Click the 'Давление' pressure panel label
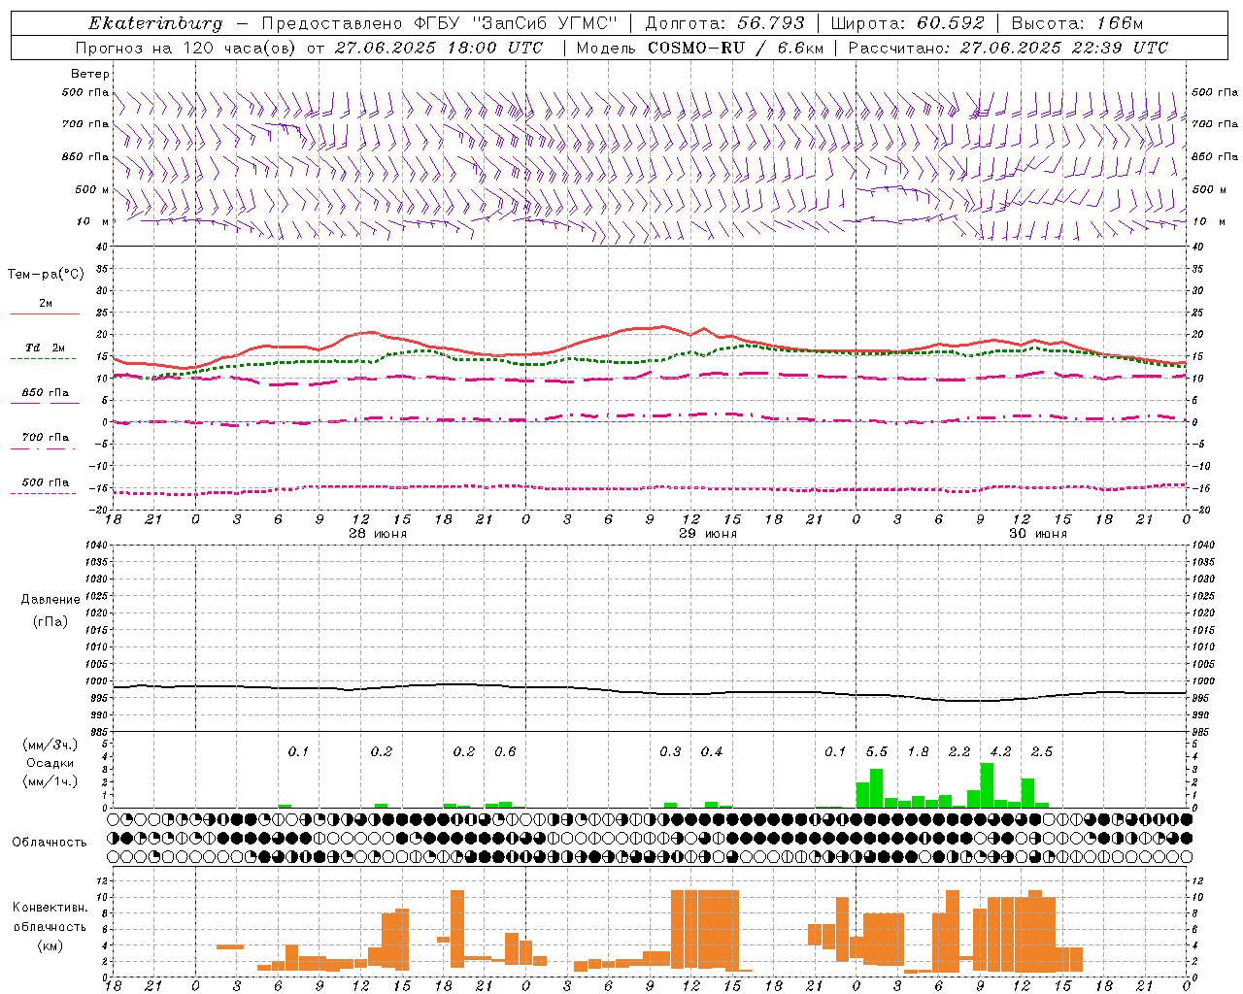The width and height of the screenshot is (1243, 994). (50, 600)
